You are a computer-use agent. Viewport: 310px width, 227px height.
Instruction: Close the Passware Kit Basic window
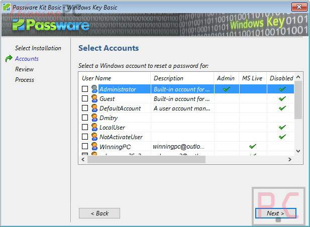(299, 7)
